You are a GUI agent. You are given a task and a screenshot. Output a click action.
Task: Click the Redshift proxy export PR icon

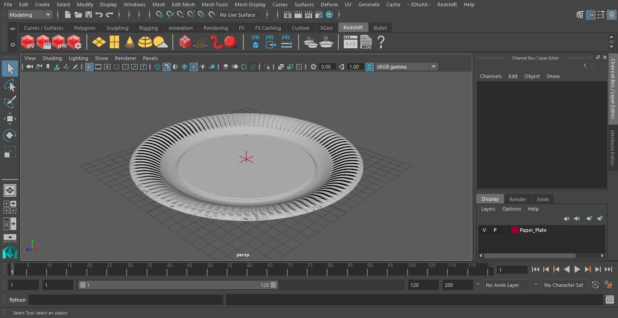pos(271,42)
